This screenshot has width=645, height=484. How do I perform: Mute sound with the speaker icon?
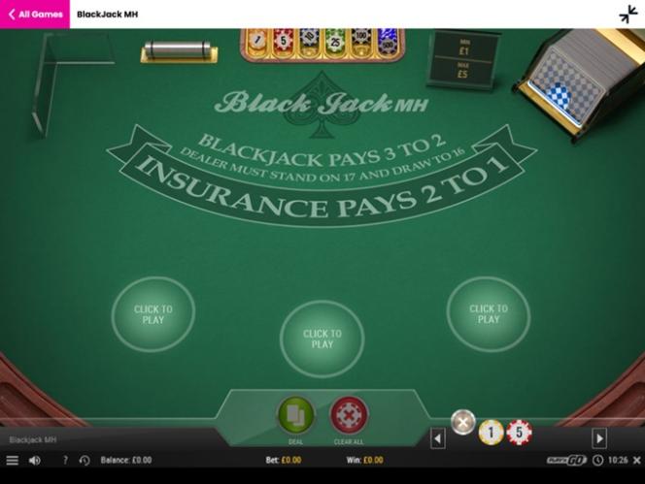point(35,460)
